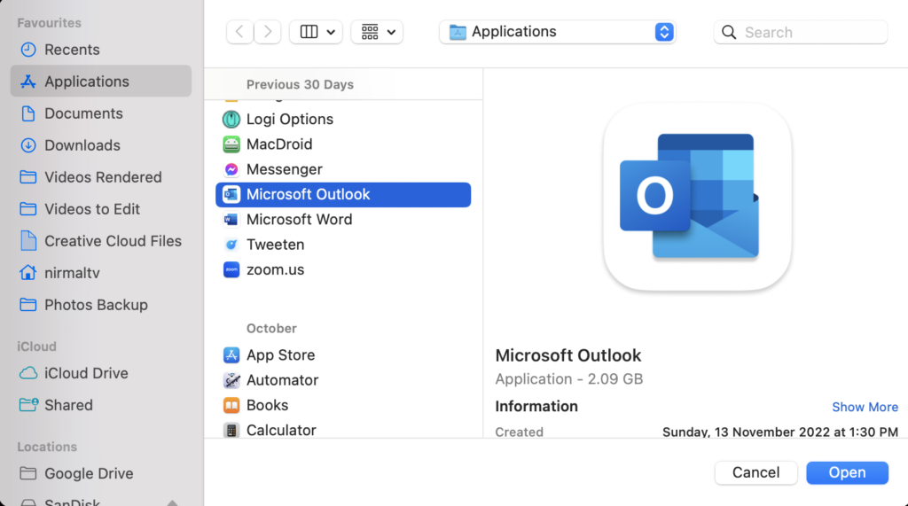Click the forward navigation arrow

pos(268,32)
